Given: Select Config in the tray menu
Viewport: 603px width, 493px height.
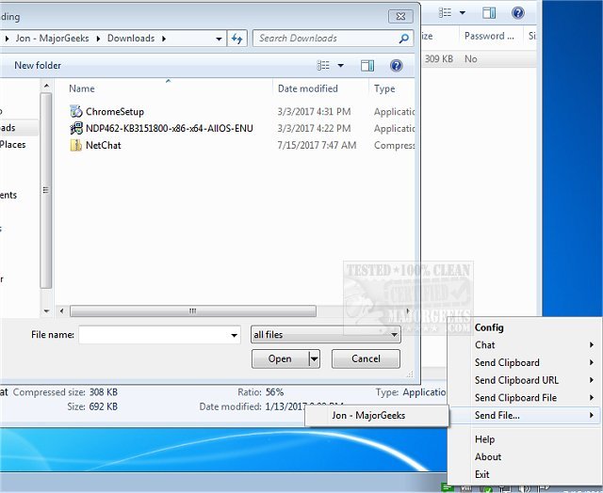Looking at the screenshot, I should [x=489, y=327].
